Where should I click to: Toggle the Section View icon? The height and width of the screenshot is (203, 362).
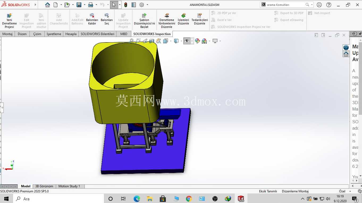tap(152, 41)
